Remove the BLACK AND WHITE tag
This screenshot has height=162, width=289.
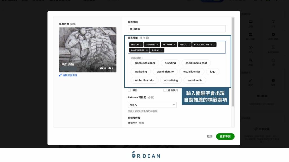click(214, 44)
